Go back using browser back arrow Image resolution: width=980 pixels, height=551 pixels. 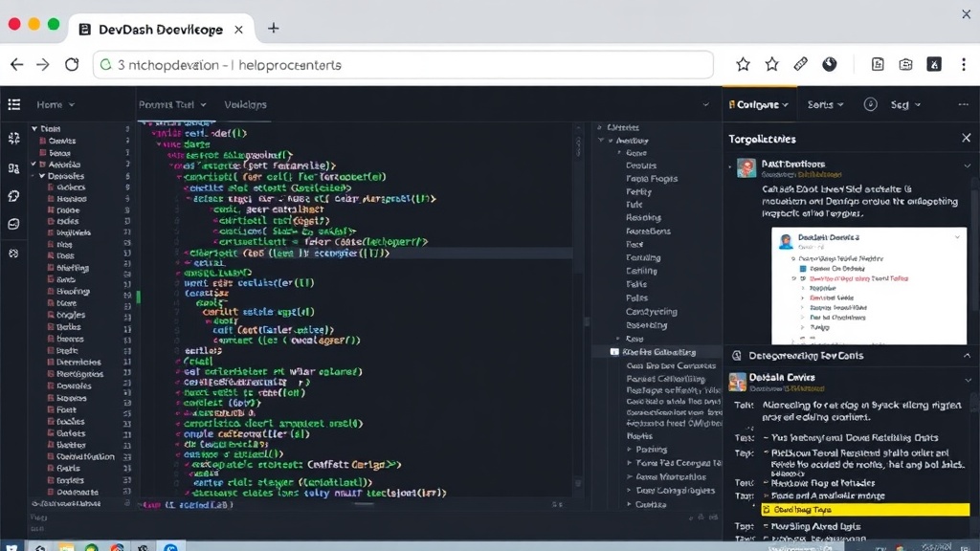[x=17, y=64]
